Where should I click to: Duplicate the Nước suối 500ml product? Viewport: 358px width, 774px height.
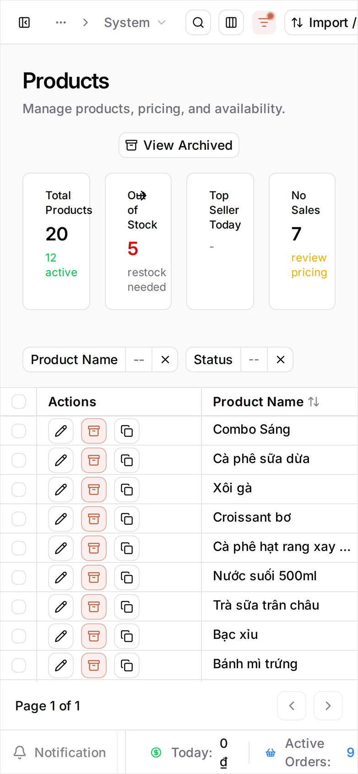point(127,578)
